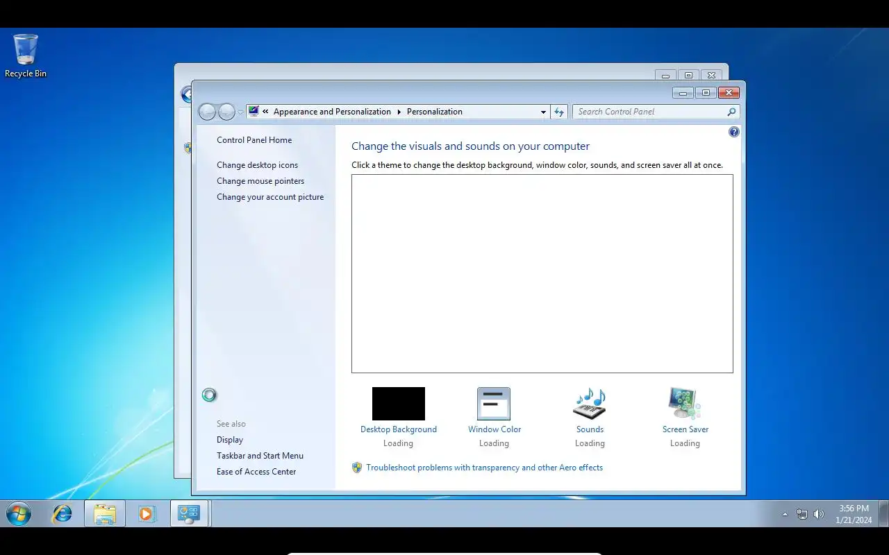Click the Forward navigation arrow button
This screenshot has height=555, width=889.
[226, 112]
